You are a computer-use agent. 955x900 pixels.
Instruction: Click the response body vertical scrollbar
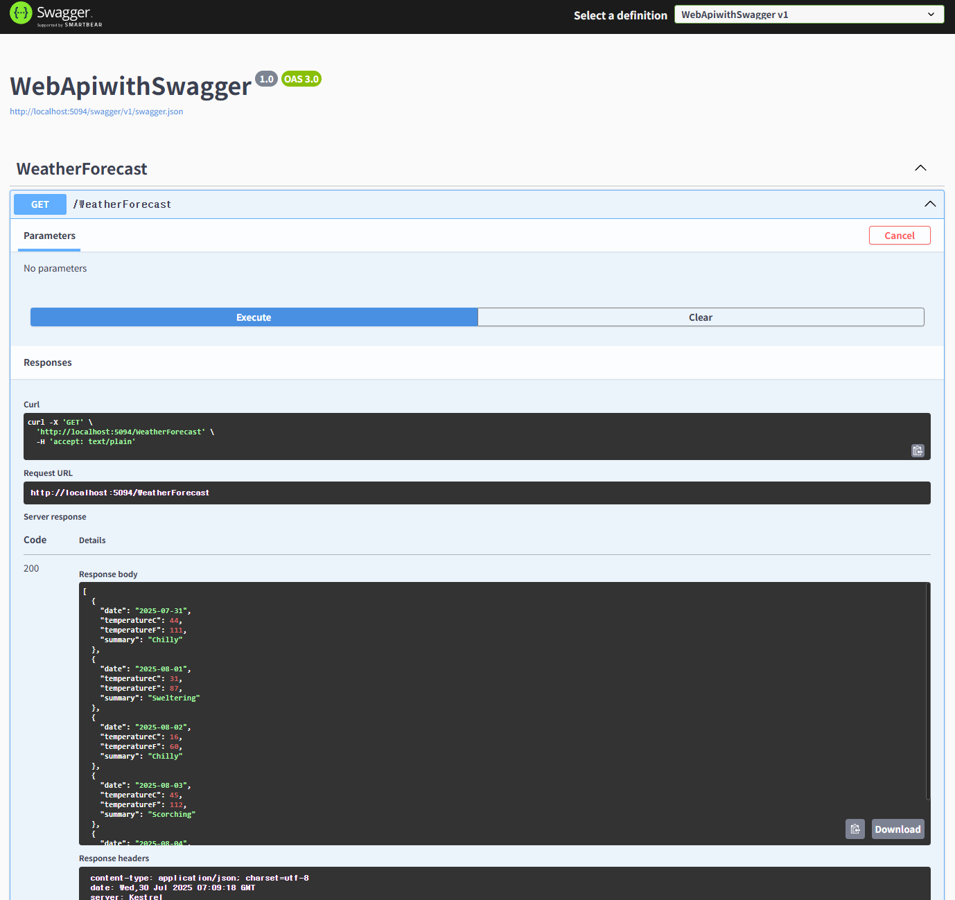pos(928,691)
